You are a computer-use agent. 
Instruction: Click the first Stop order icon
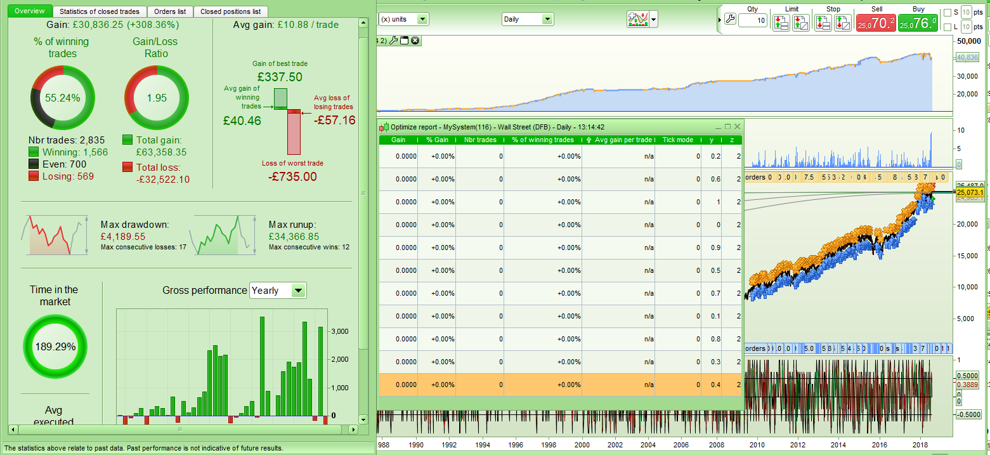tap(823, 23)
